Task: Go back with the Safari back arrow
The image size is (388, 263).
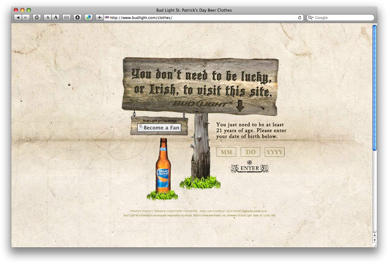Action: [x=18, y=17]
